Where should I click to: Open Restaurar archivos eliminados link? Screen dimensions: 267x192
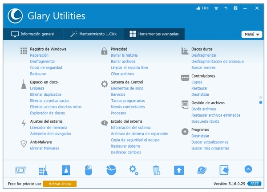tap(216, 115)
